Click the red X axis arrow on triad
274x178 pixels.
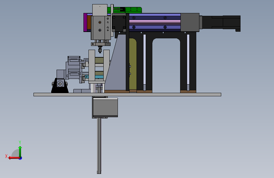14,158
